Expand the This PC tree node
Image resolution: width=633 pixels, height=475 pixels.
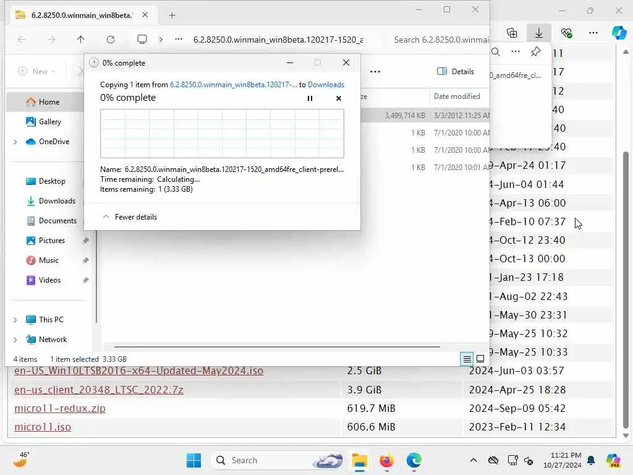point(15,320)
